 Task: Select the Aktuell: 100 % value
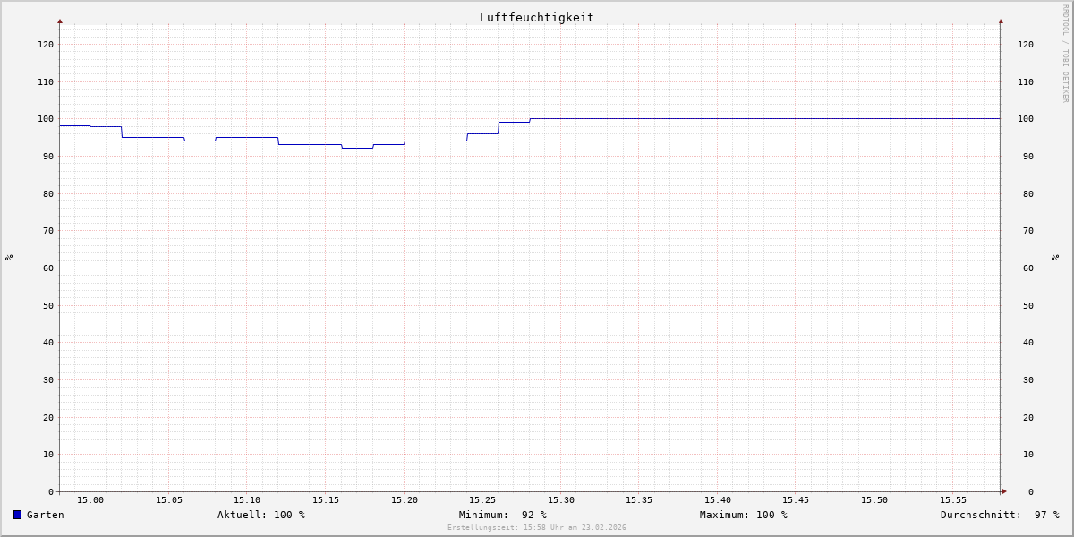point(261,515)
